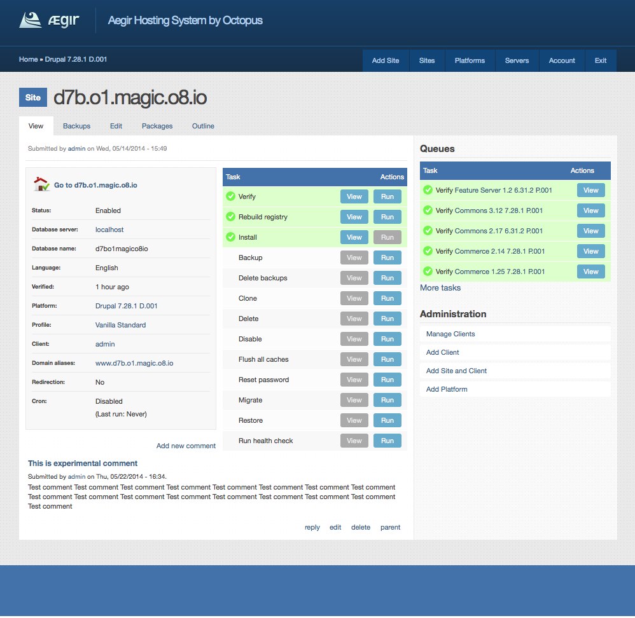Open the Add new comment link

[186, 446]
